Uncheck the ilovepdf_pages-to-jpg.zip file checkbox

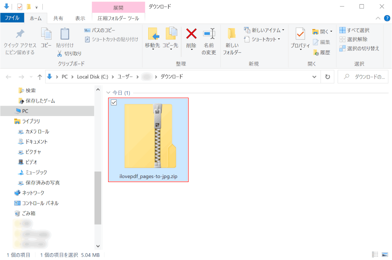coord(114,103)
